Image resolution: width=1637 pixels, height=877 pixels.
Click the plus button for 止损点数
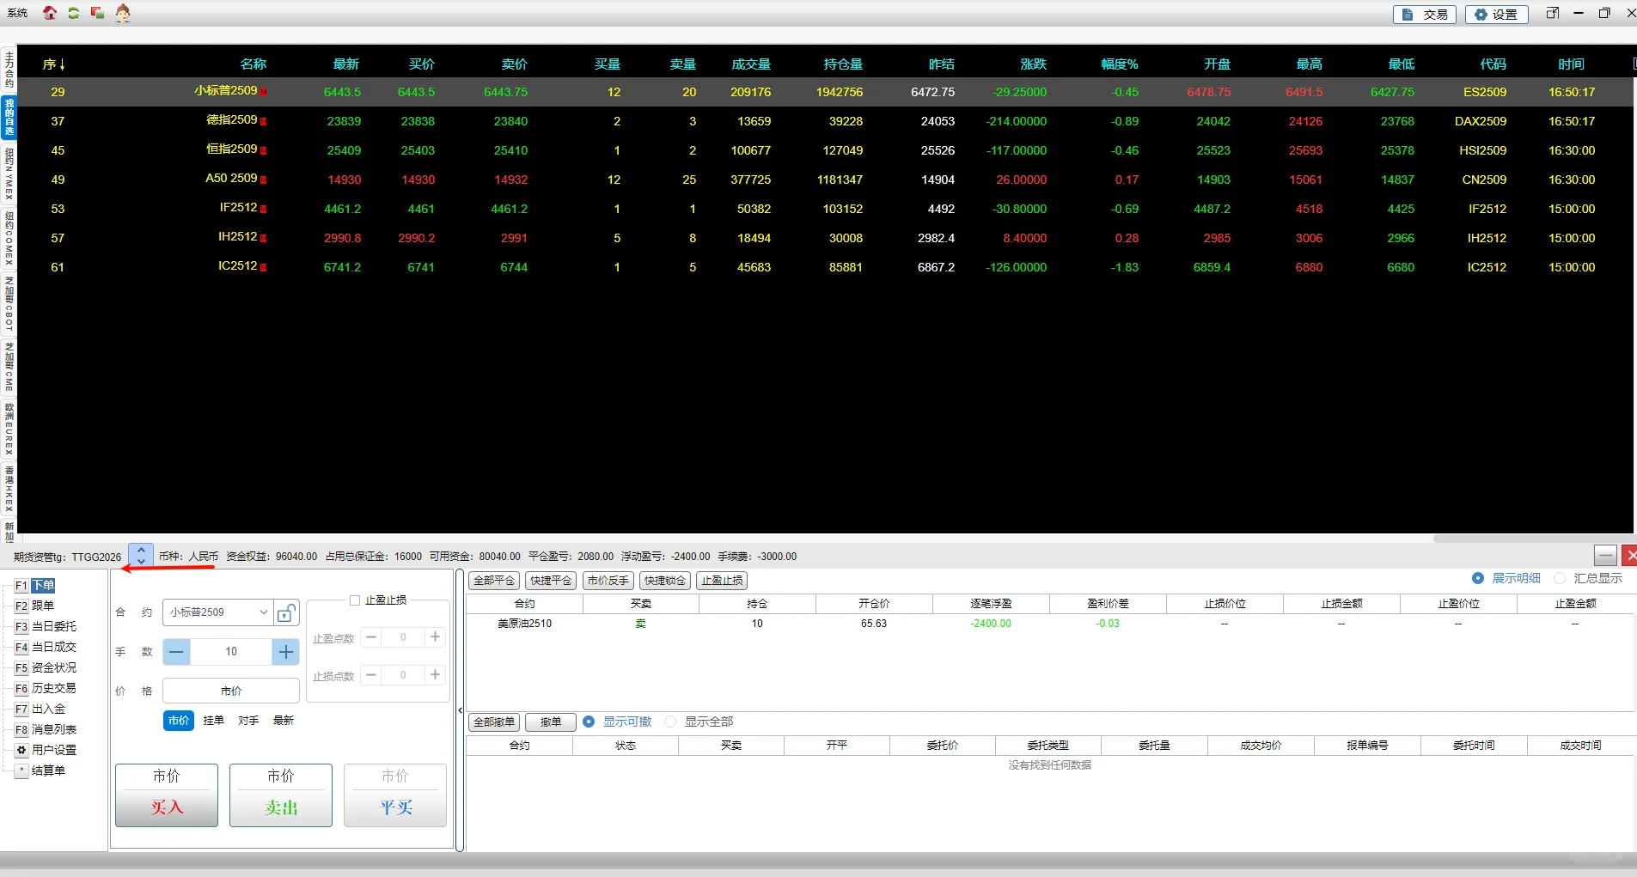click(x=436, y=675)
